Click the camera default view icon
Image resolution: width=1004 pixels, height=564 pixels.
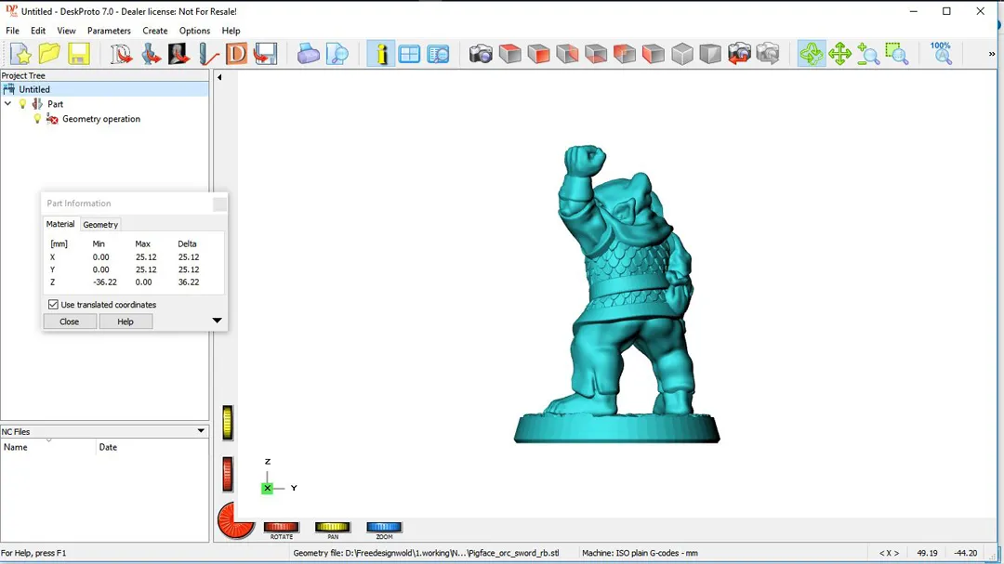[481, 54]
